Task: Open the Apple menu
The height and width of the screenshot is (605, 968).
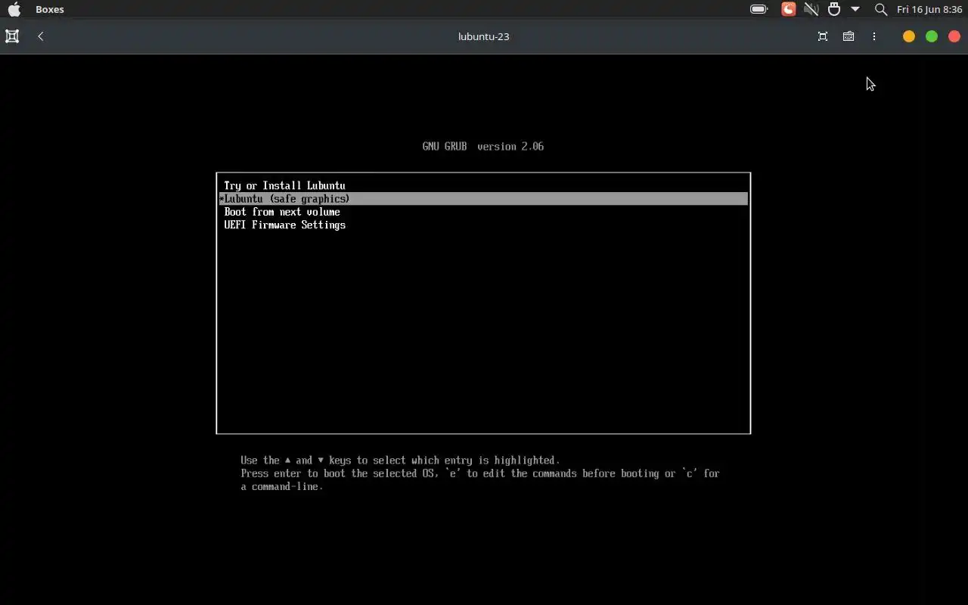Action: [x=14, y=9]
